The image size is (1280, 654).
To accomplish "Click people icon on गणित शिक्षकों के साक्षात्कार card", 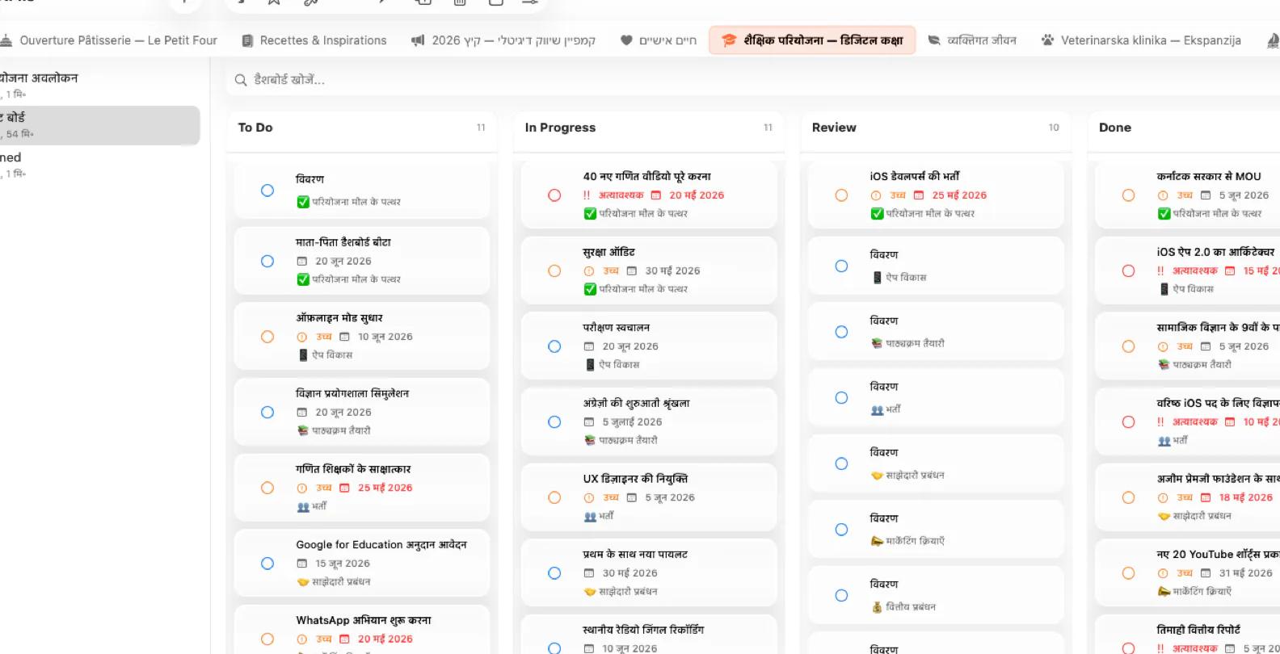I will 303,507.
